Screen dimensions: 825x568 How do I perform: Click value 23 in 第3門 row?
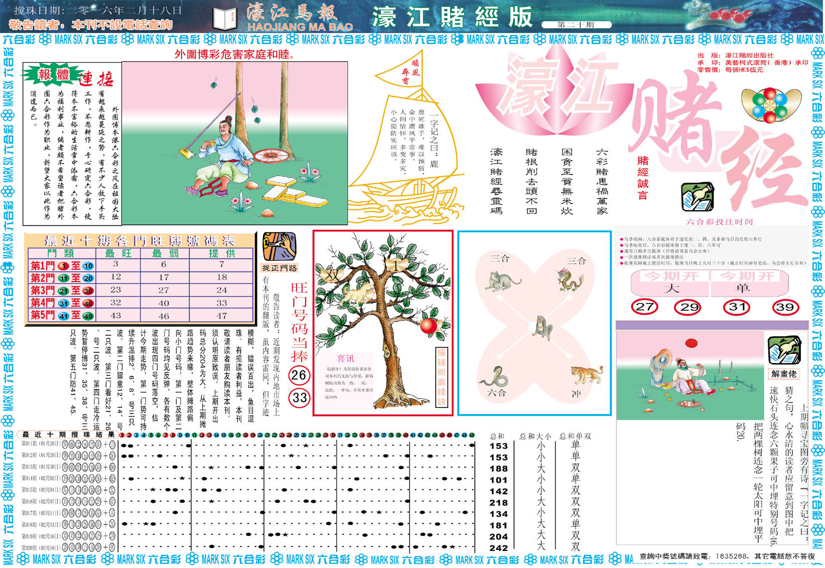pos(116,290)
